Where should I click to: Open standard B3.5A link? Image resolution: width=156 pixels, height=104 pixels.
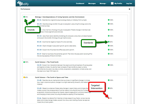coord(39,46)
